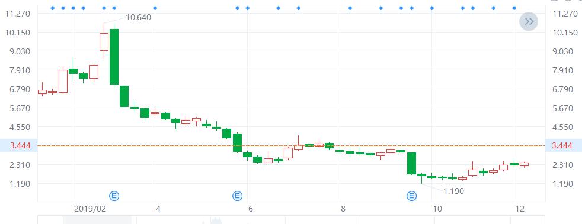This screenshot has height=224, width=582.
Task: Click the 2.310 label on left axis
Action: click(20, 165)
